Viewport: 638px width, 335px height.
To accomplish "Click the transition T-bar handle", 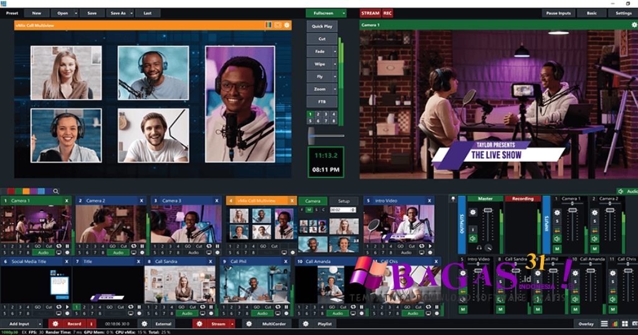I will coord(312,136).
